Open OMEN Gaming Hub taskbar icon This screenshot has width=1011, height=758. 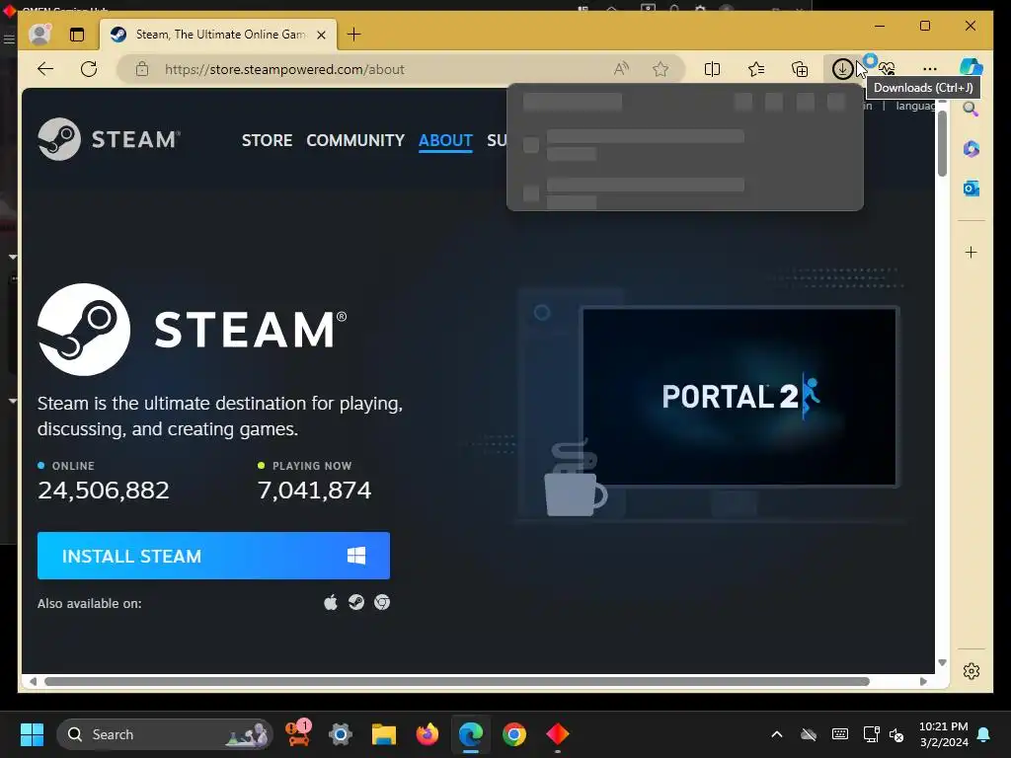point(558,734)
